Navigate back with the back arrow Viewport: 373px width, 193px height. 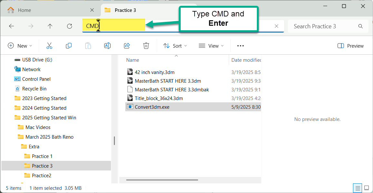point(12,26)
